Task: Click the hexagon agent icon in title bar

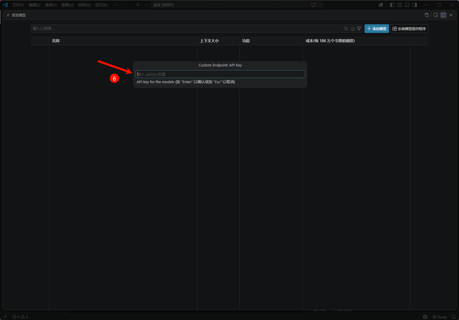Action: click(381, 5)
